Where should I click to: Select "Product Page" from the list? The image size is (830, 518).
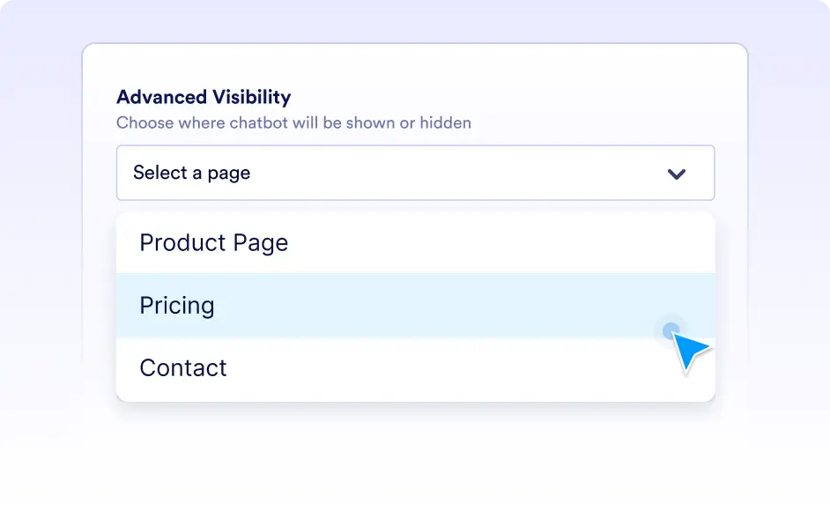(x=415, y=242)
